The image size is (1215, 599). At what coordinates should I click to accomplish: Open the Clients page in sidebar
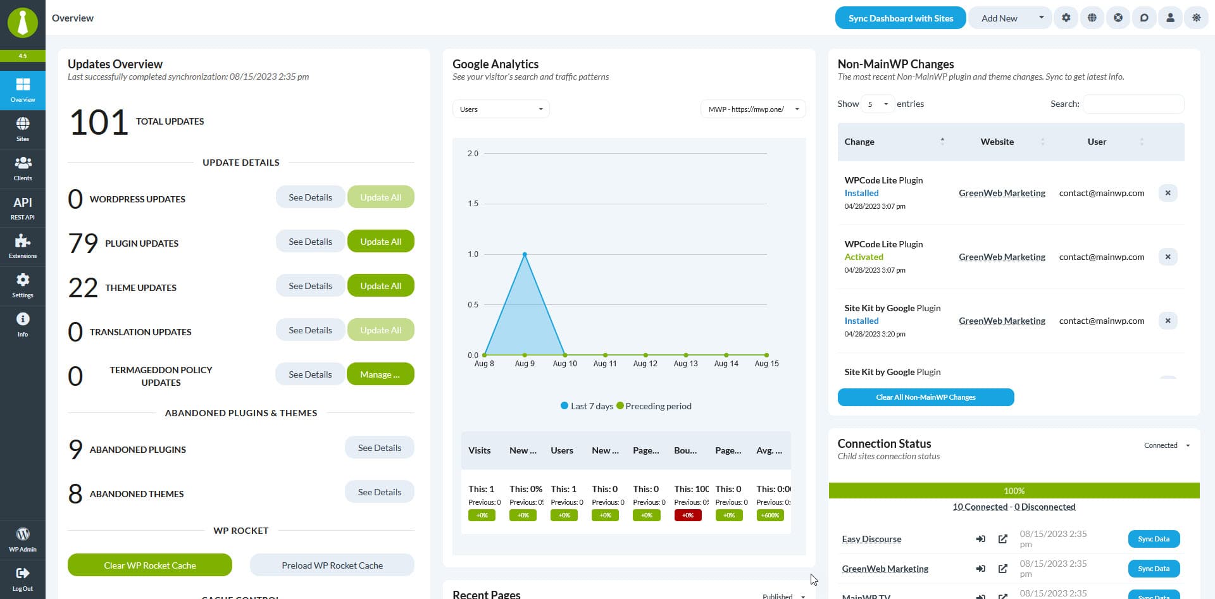point(23,168)
